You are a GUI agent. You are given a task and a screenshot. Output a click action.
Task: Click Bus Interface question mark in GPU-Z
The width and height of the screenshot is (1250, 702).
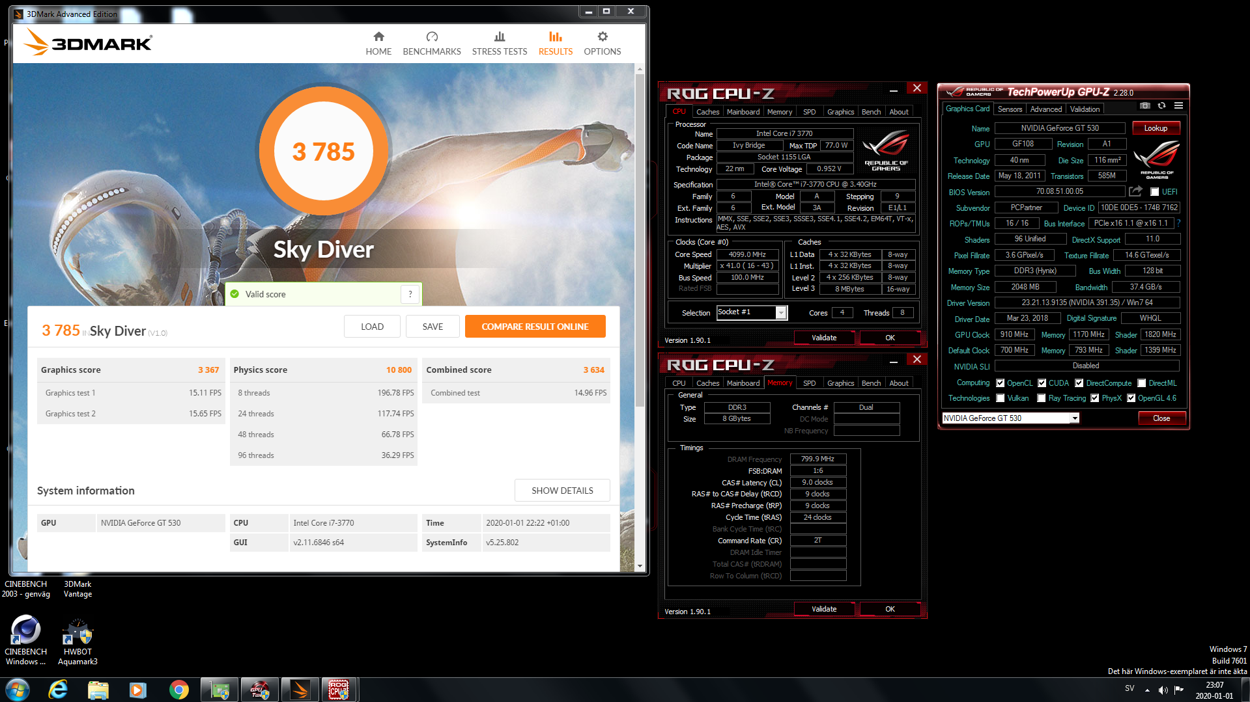point(1178,223)
